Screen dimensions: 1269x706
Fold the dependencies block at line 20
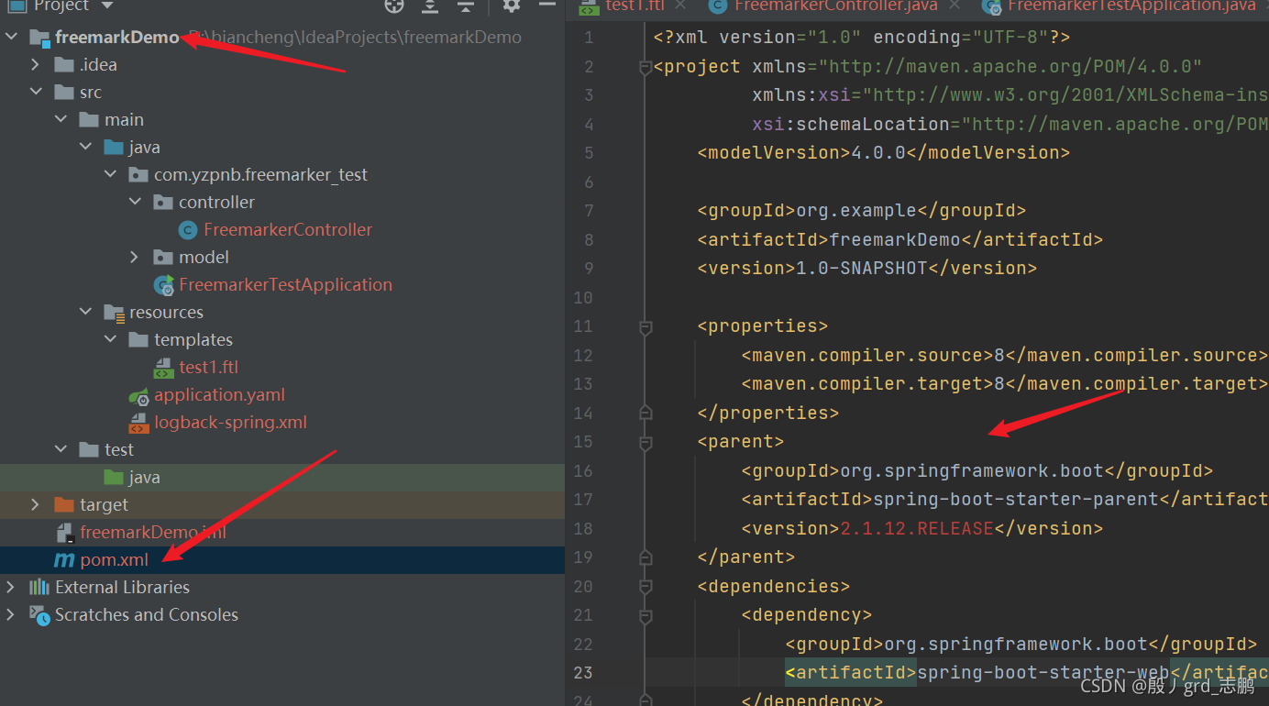coord(646,586)
